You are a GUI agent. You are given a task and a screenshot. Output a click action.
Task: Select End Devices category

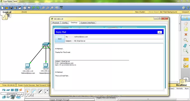tap(4, 97)
